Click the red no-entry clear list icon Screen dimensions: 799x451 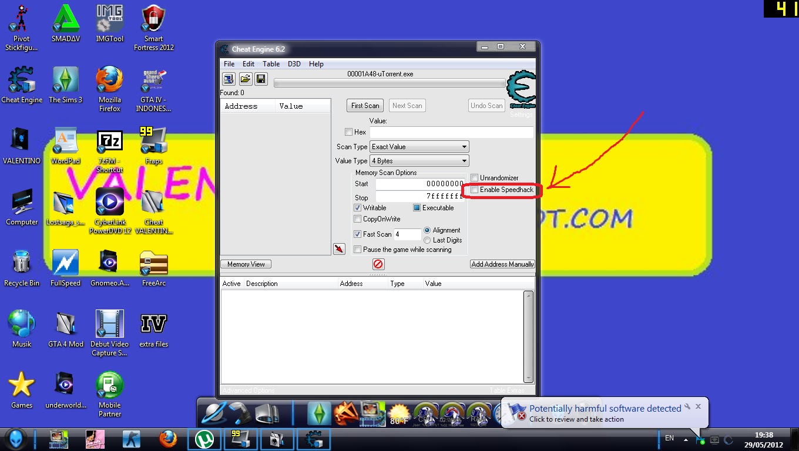click(x=378, y=264)
